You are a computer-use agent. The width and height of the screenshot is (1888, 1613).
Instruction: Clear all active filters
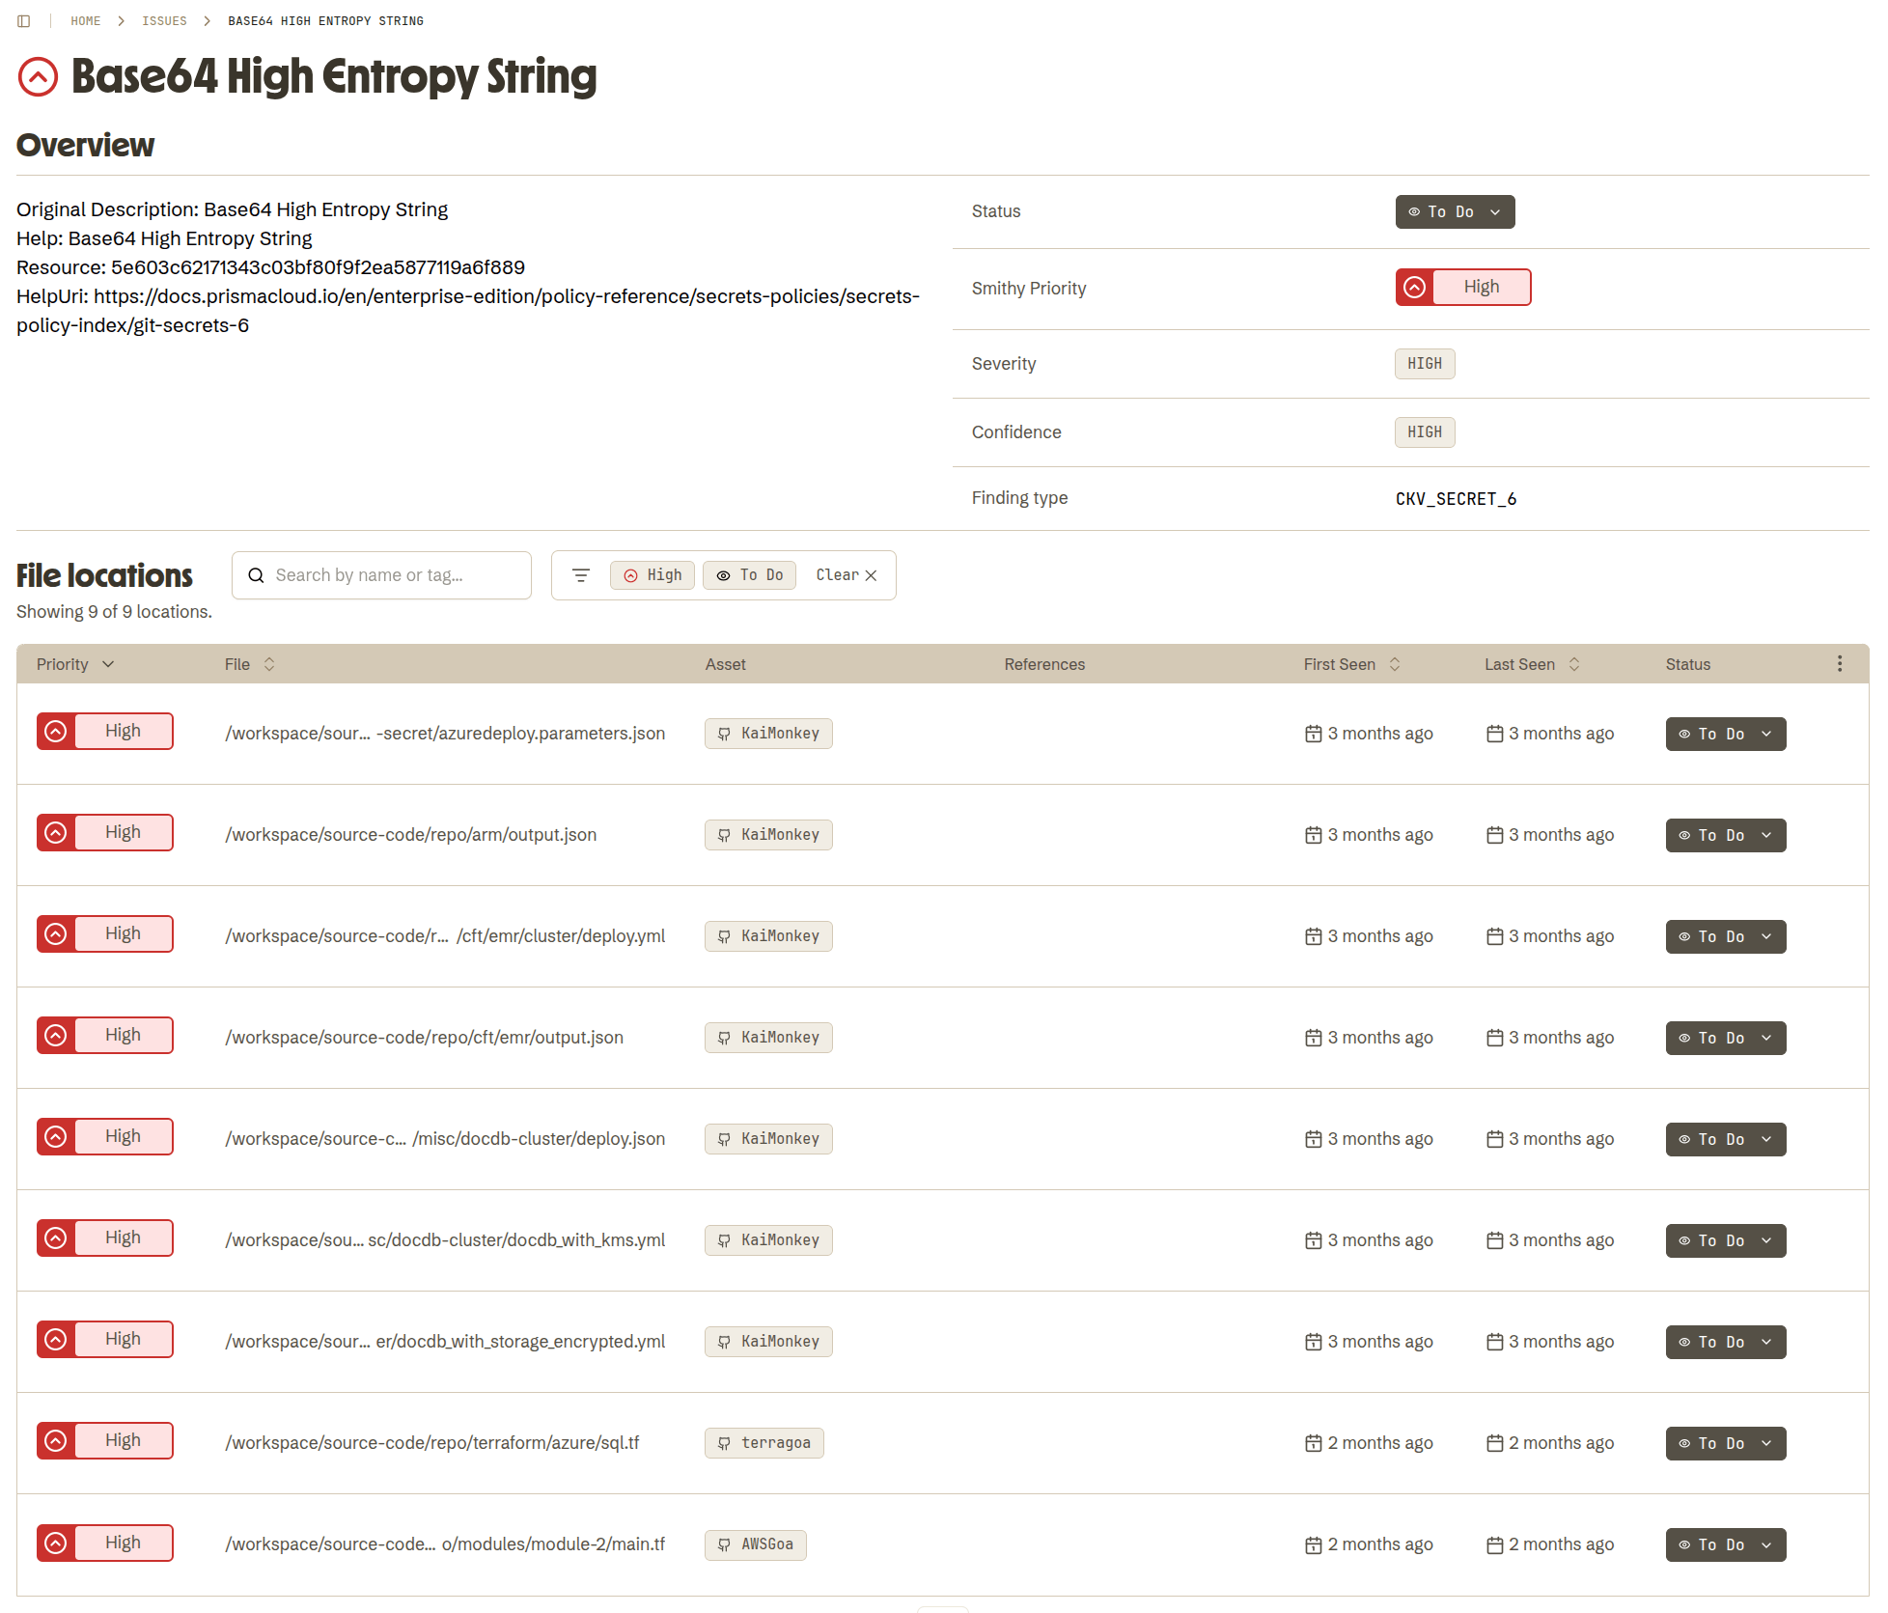(x=847, y=575)
